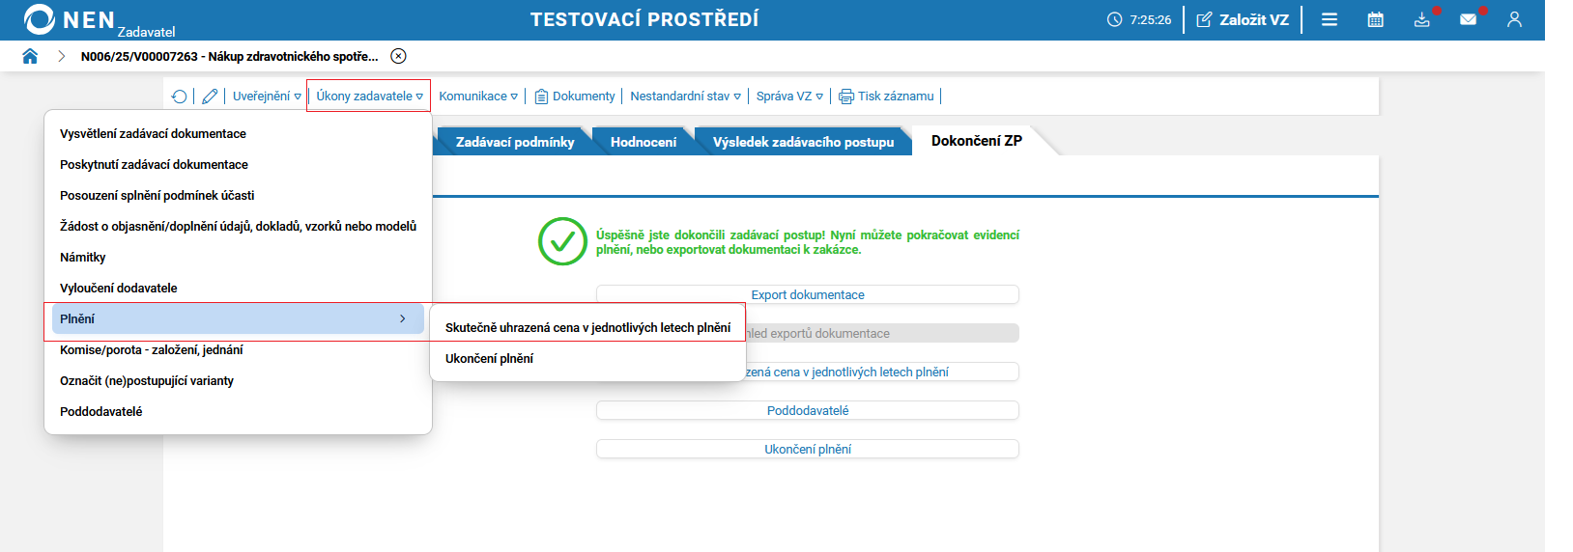
Task: Click the Dokumenty clipboard icon
Action: pyautogui.click(x=541, y=97)
